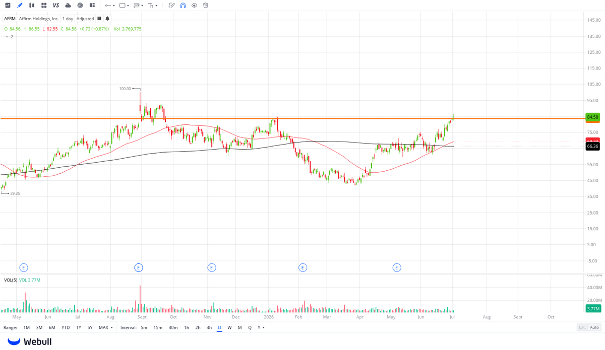This screenshot has width=605, height=350.
Task: Click the Vol 3,769,775 readout
Action: (x=128, y=29)
